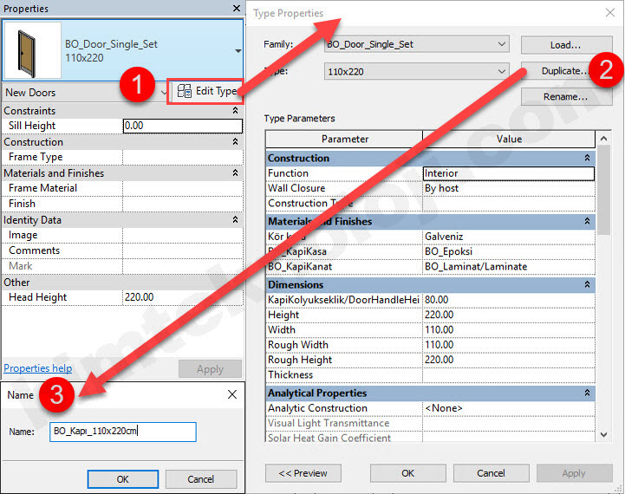Collapse the Constraints section in Properties
The height and width of the screenshot is (494, 625).
pyautogui.click(x=235, y=111)
